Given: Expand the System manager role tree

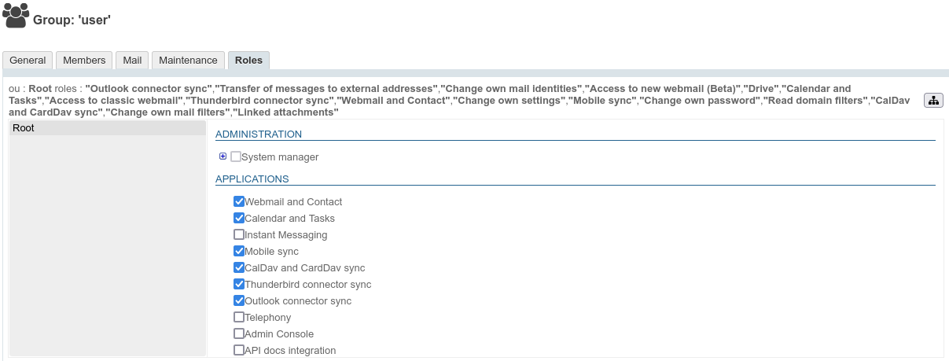Looking at the screenshot, I should coord(223,157).
